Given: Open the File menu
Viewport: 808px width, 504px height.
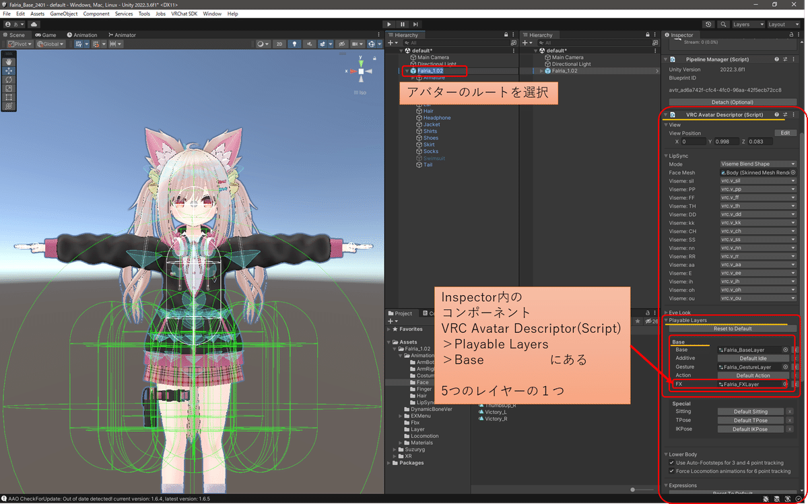Looking at the screenshot, I should point(7,13).
